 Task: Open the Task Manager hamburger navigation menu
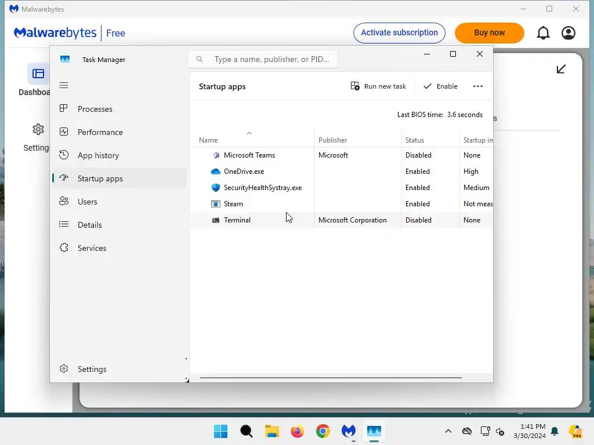click(64, 85)
